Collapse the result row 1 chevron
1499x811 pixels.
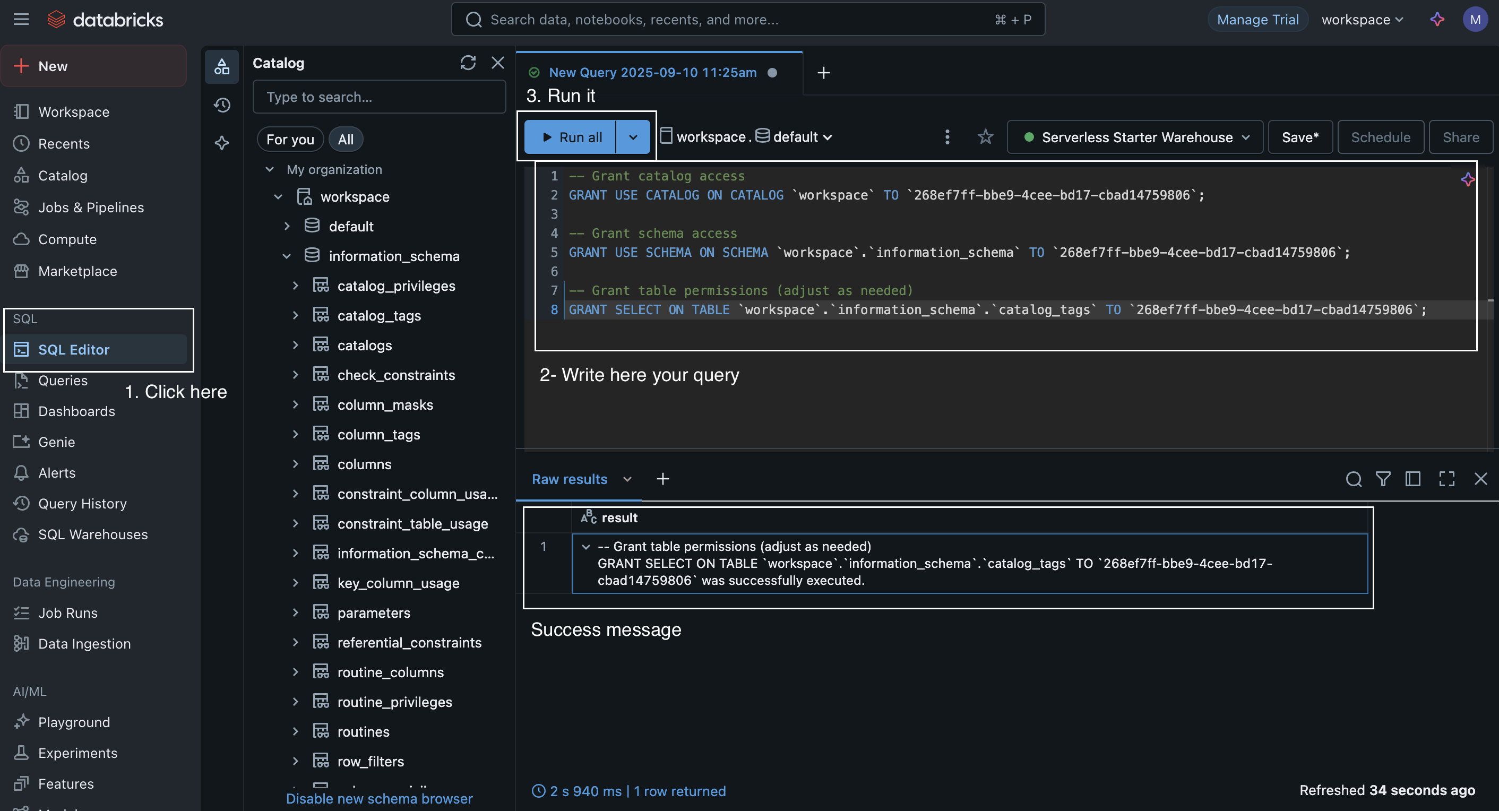[x=586, y=546]
